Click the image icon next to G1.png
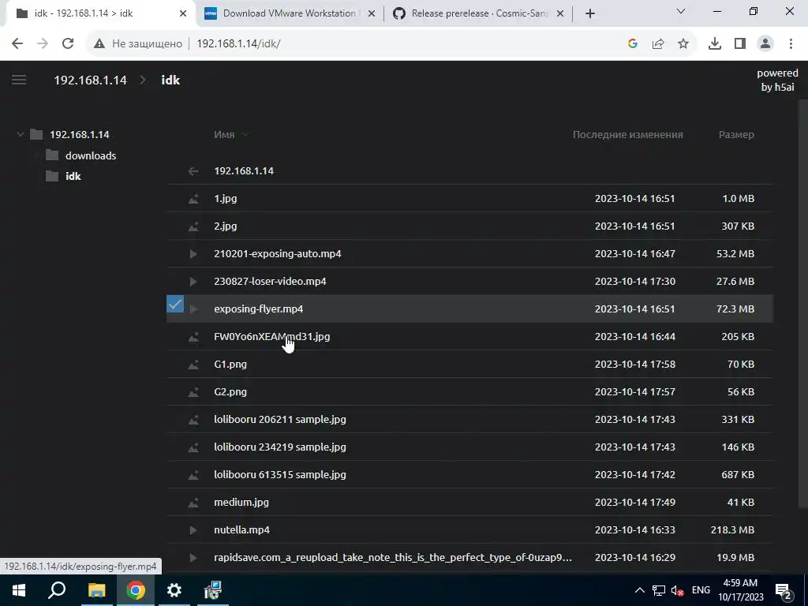Screen dimensions: 808x606 tap(193, 365)
